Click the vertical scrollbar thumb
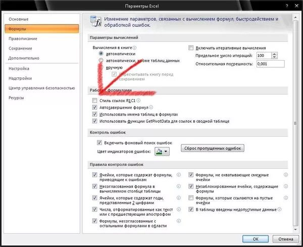The image size is (303, 247). tap(295, 123)
